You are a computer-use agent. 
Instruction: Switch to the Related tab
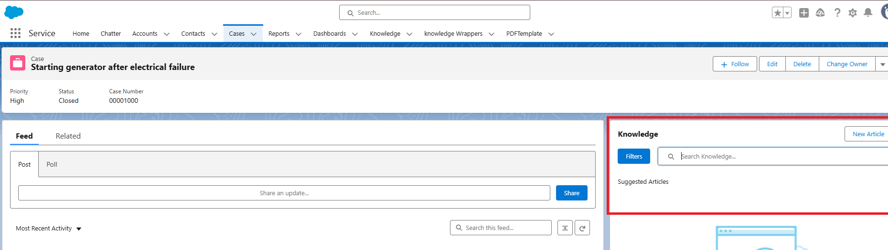point(68,136)
